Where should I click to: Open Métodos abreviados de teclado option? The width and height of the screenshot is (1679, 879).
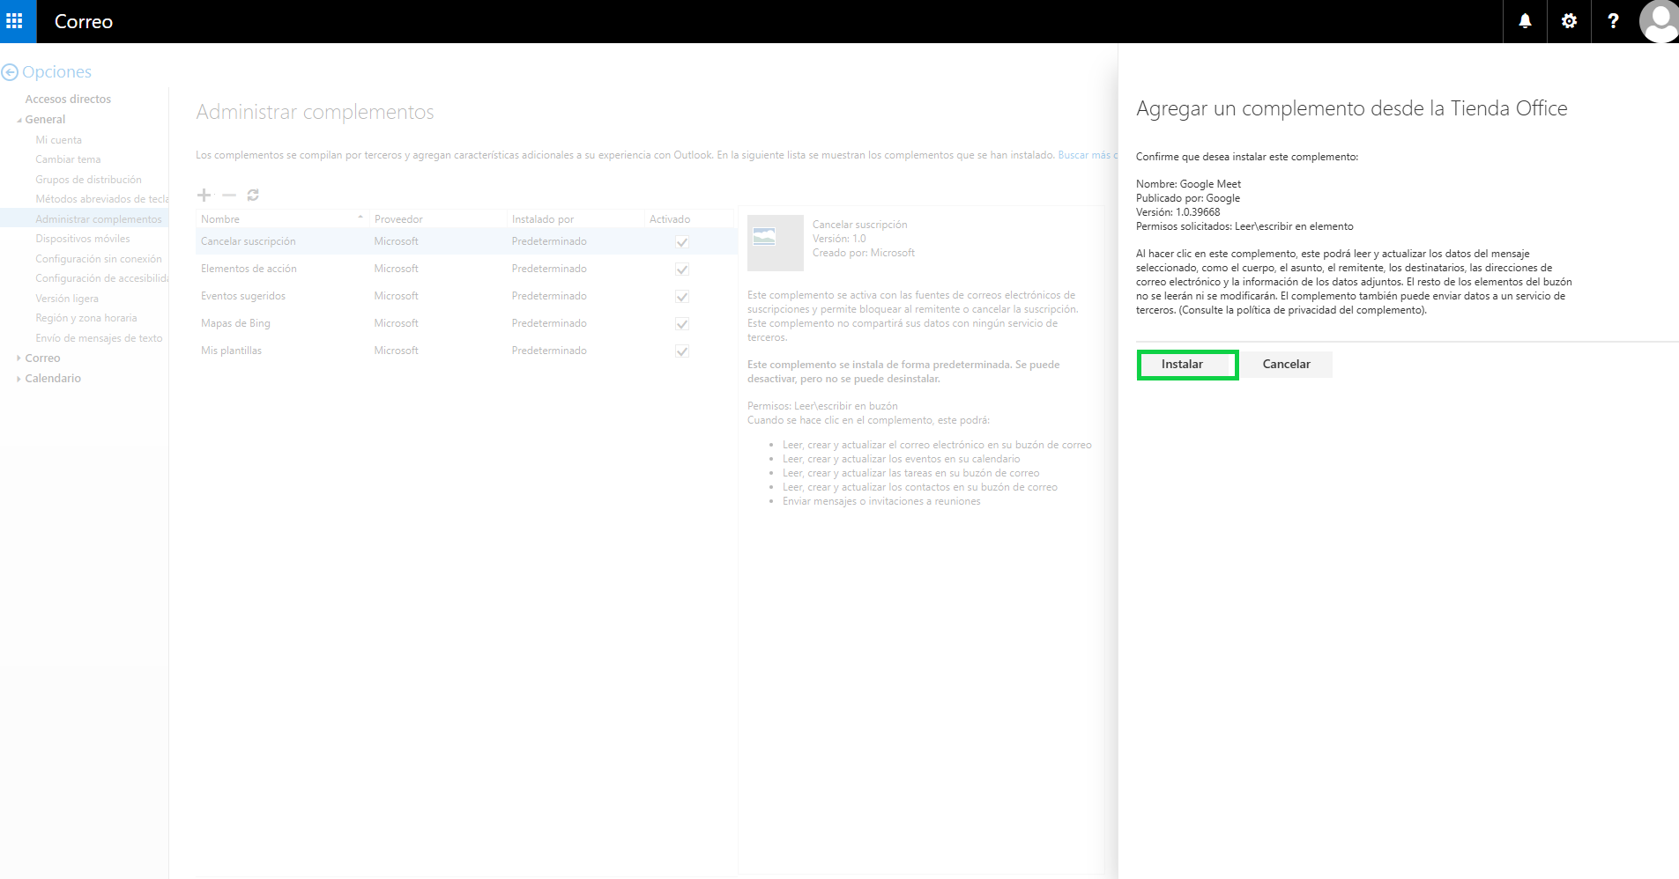[x=101, y=199]
